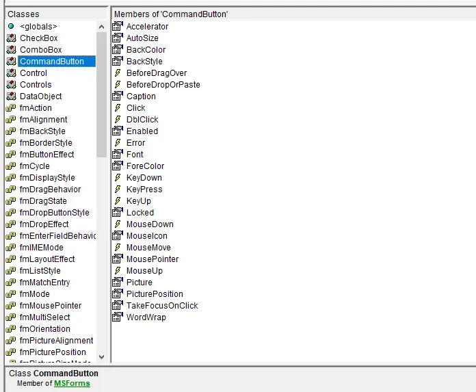This screenshot has width=476, height=392.
Task: Click the Classes column header
Action: [57, 14]
